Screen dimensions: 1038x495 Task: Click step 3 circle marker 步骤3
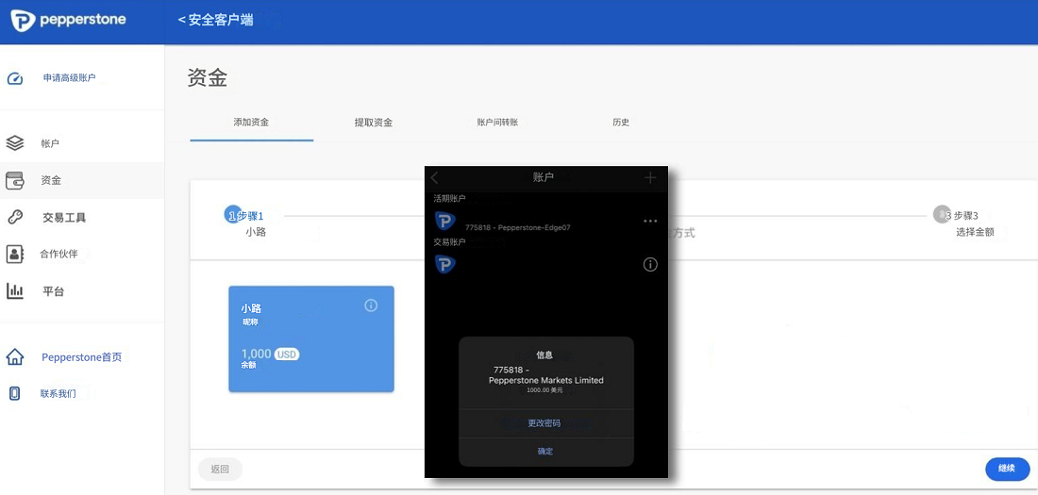coord(942,215)
